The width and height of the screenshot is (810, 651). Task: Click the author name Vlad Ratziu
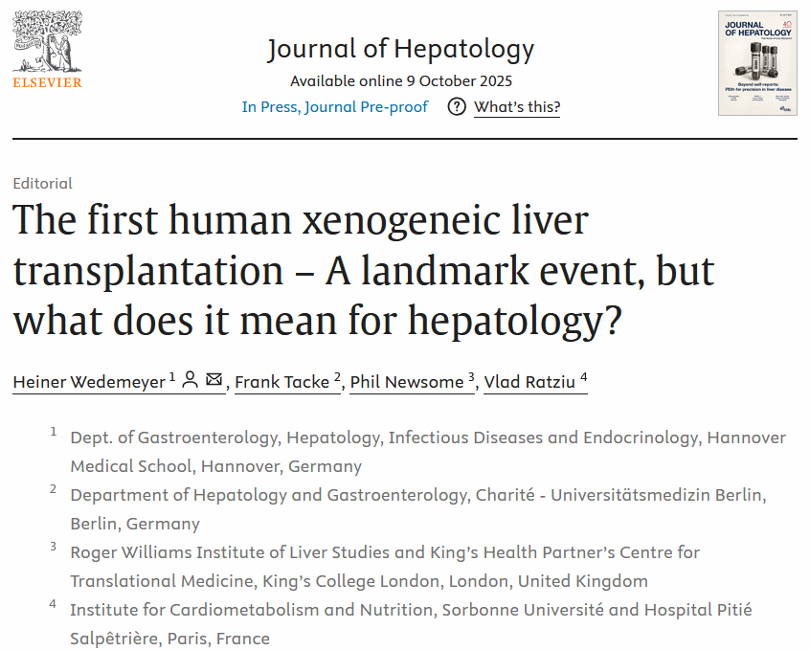tap(529, 382)
